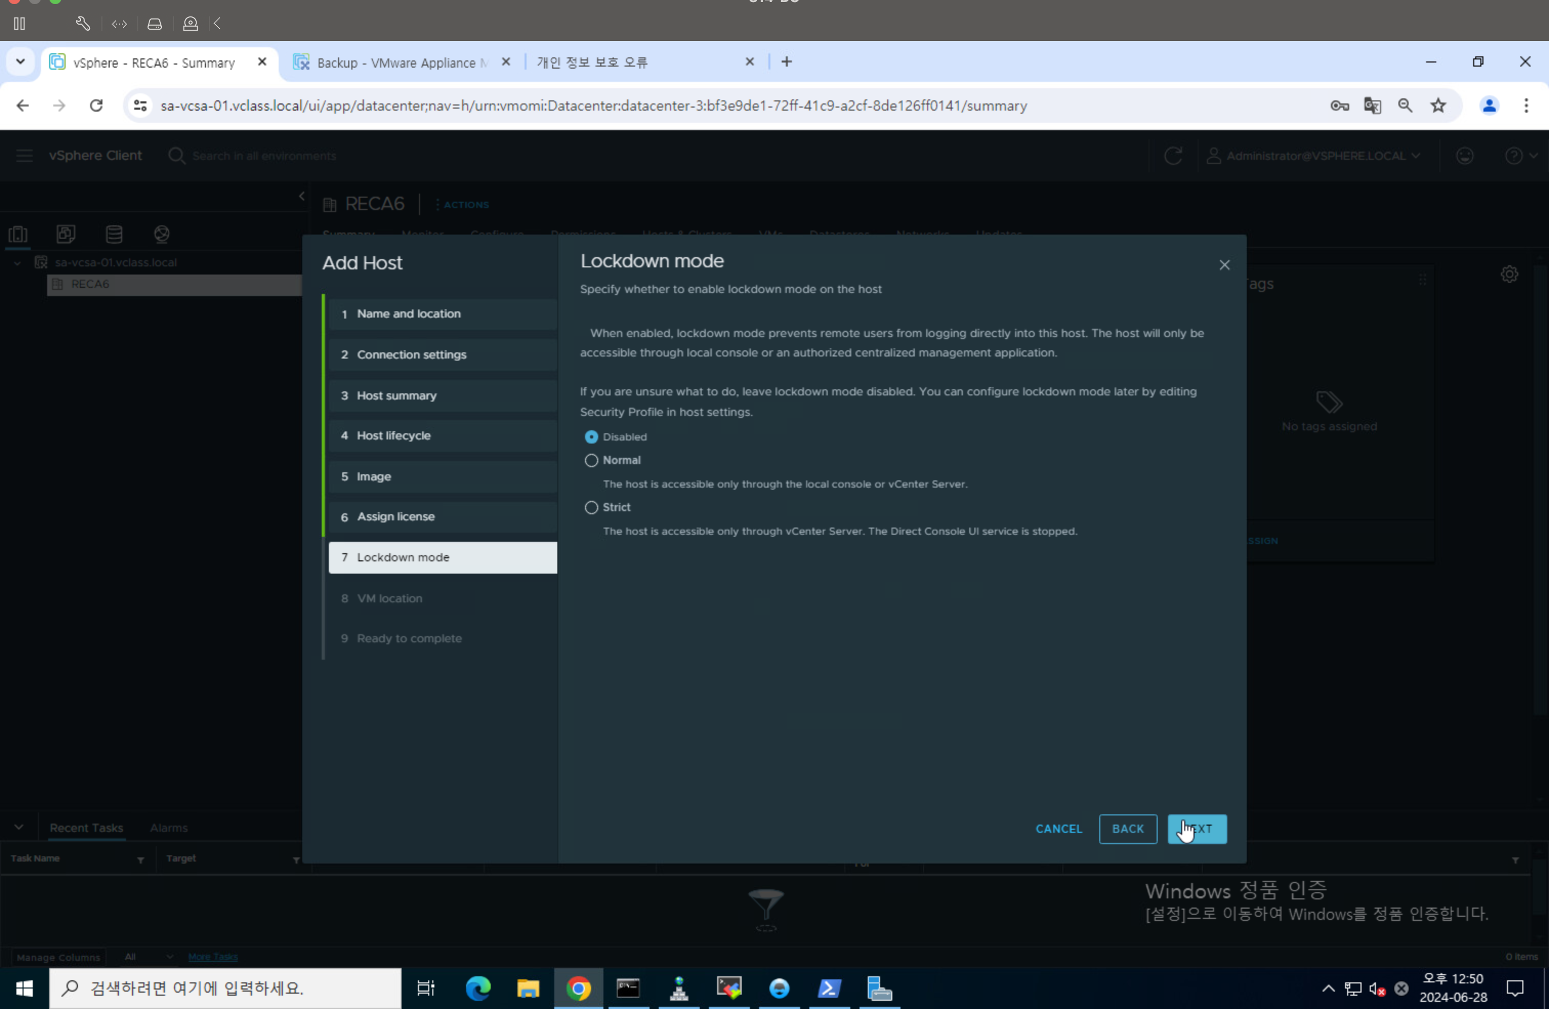Click the password key icon in the address bar
Viewport: 1549px width, 1009px height.
point(1339,106)
